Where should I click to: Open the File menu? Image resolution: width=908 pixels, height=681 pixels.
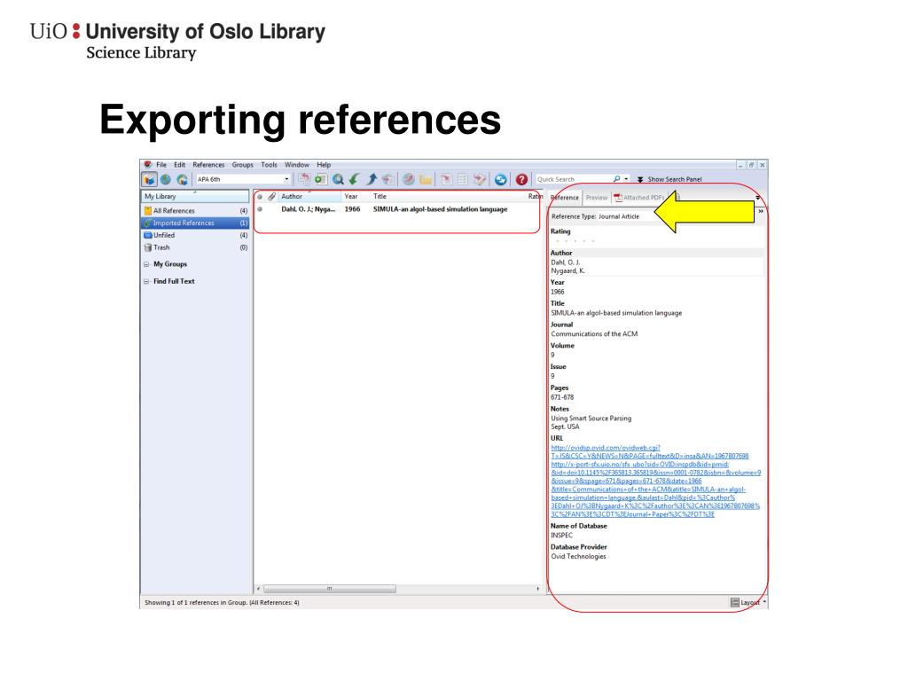(x=161, y=165)
